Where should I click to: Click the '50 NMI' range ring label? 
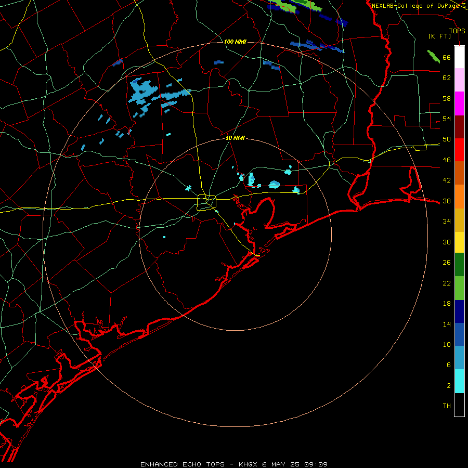pos(235,138)
